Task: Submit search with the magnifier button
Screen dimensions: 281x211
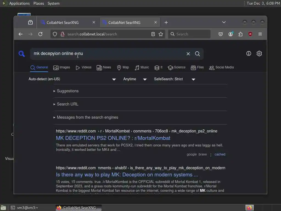Action: tap(198, 54)
